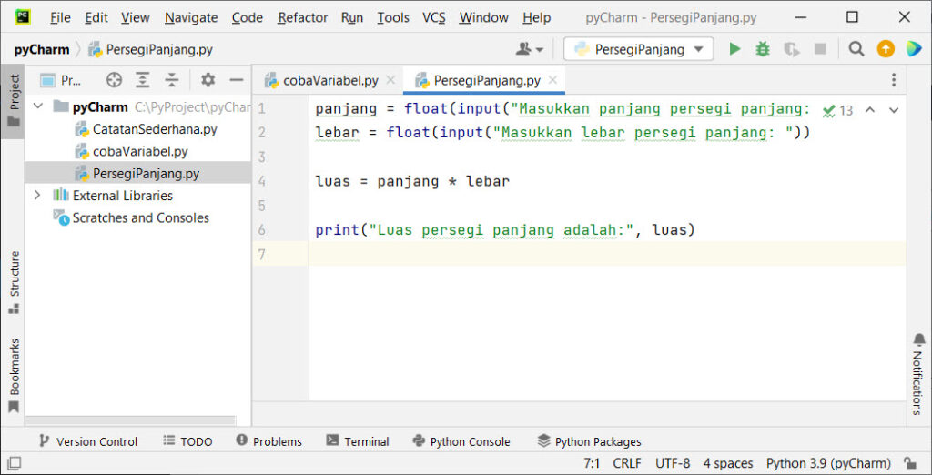Open the View menu
The image size is (932, 475).
tap(136, 18)
